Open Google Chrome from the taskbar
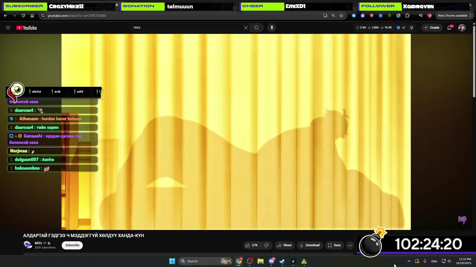Viewport: 476px width, 267px height. (x=239, y=261)
